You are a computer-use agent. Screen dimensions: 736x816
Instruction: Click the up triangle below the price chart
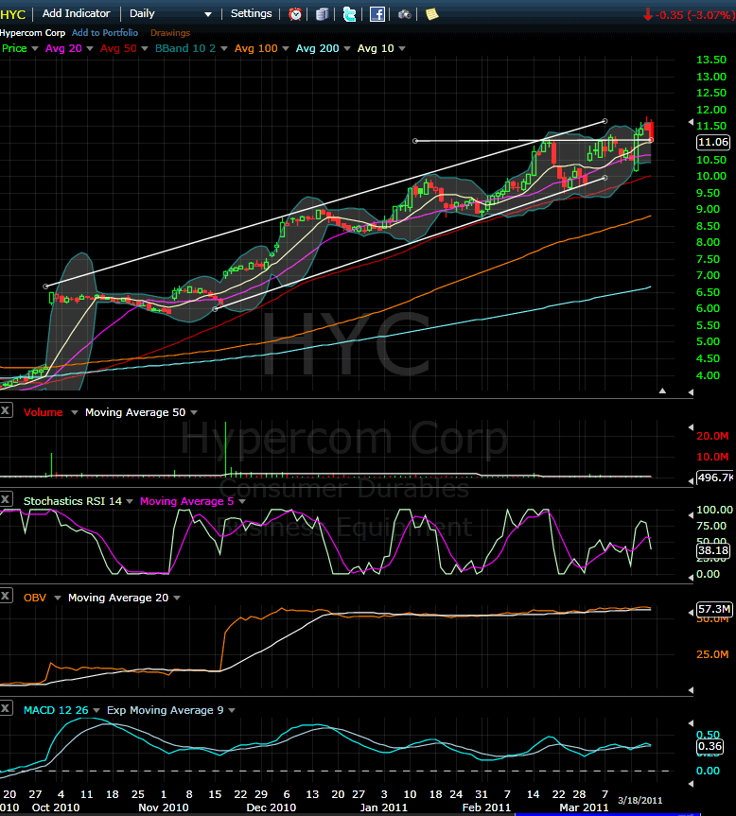point(662,391)
